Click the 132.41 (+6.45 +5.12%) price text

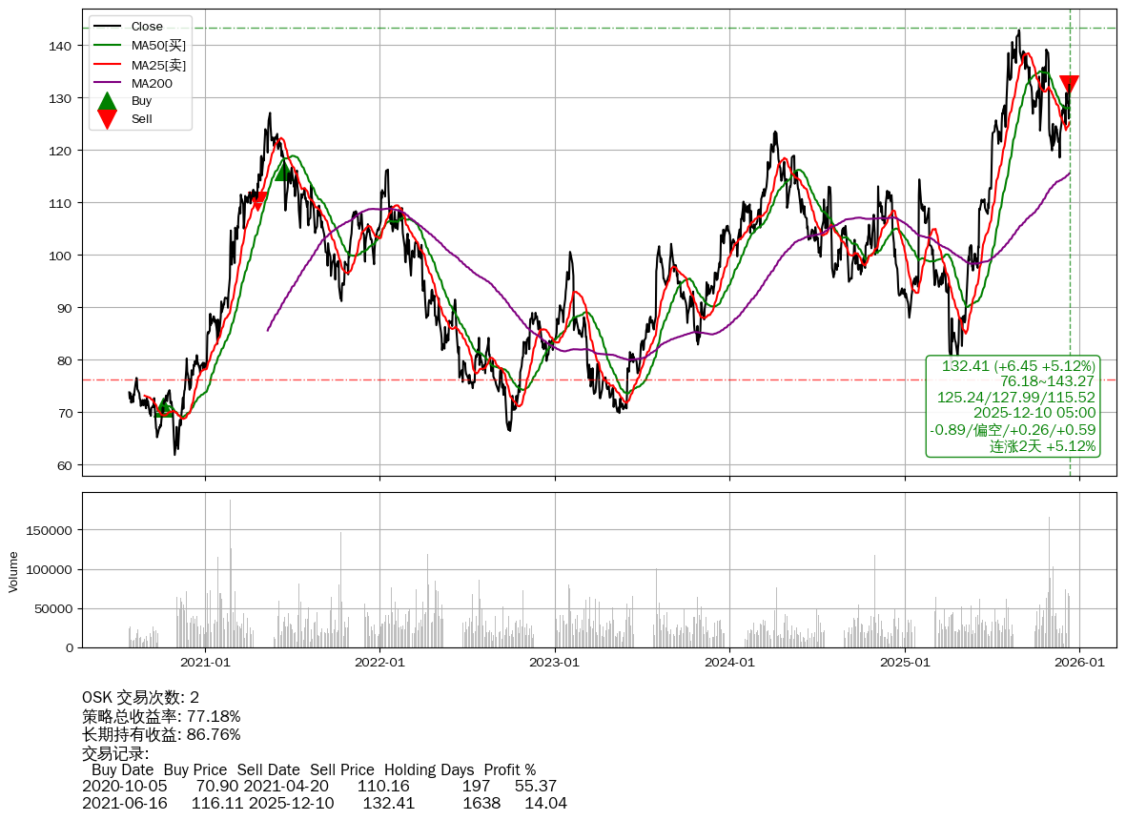coord(1018,366)
